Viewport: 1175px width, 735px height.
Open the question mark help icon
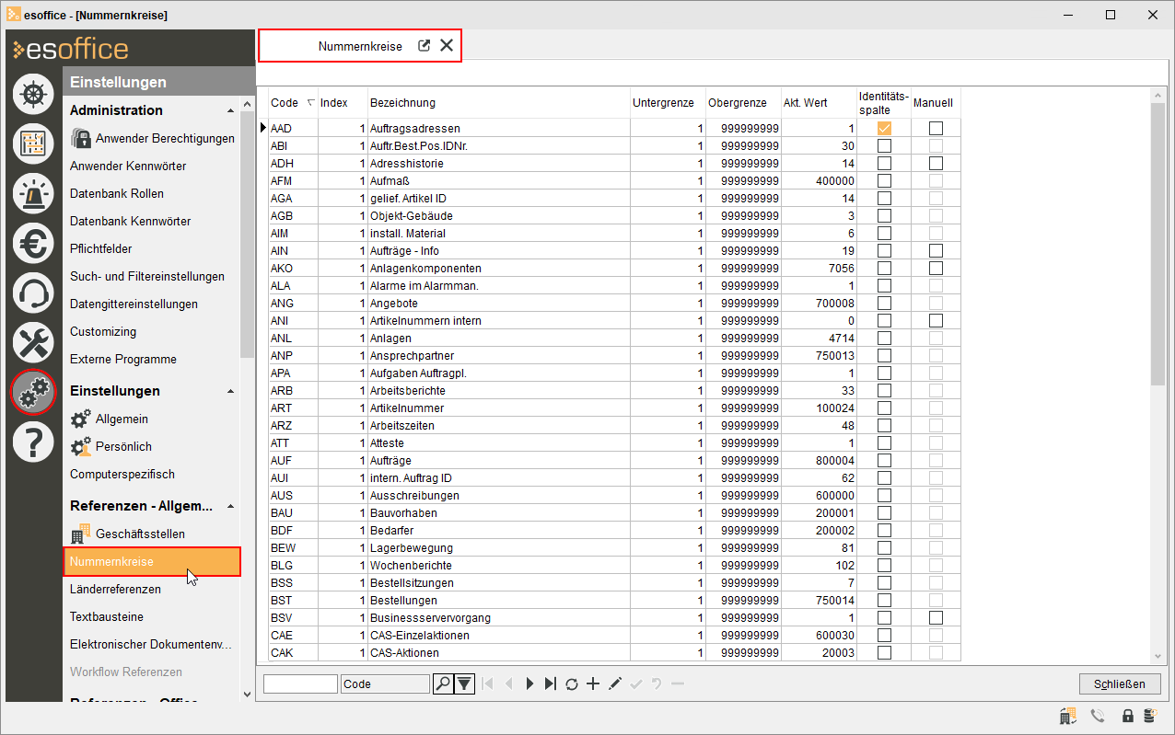pyautogui.click(x=33, y=442)
